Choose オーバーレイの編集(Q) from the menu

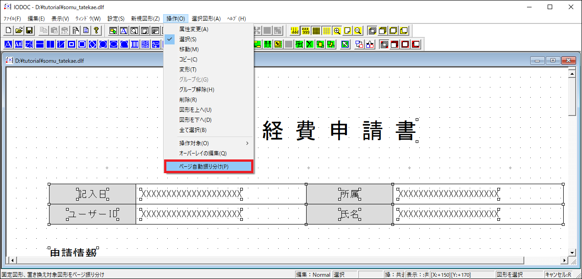tap(209, 153)
